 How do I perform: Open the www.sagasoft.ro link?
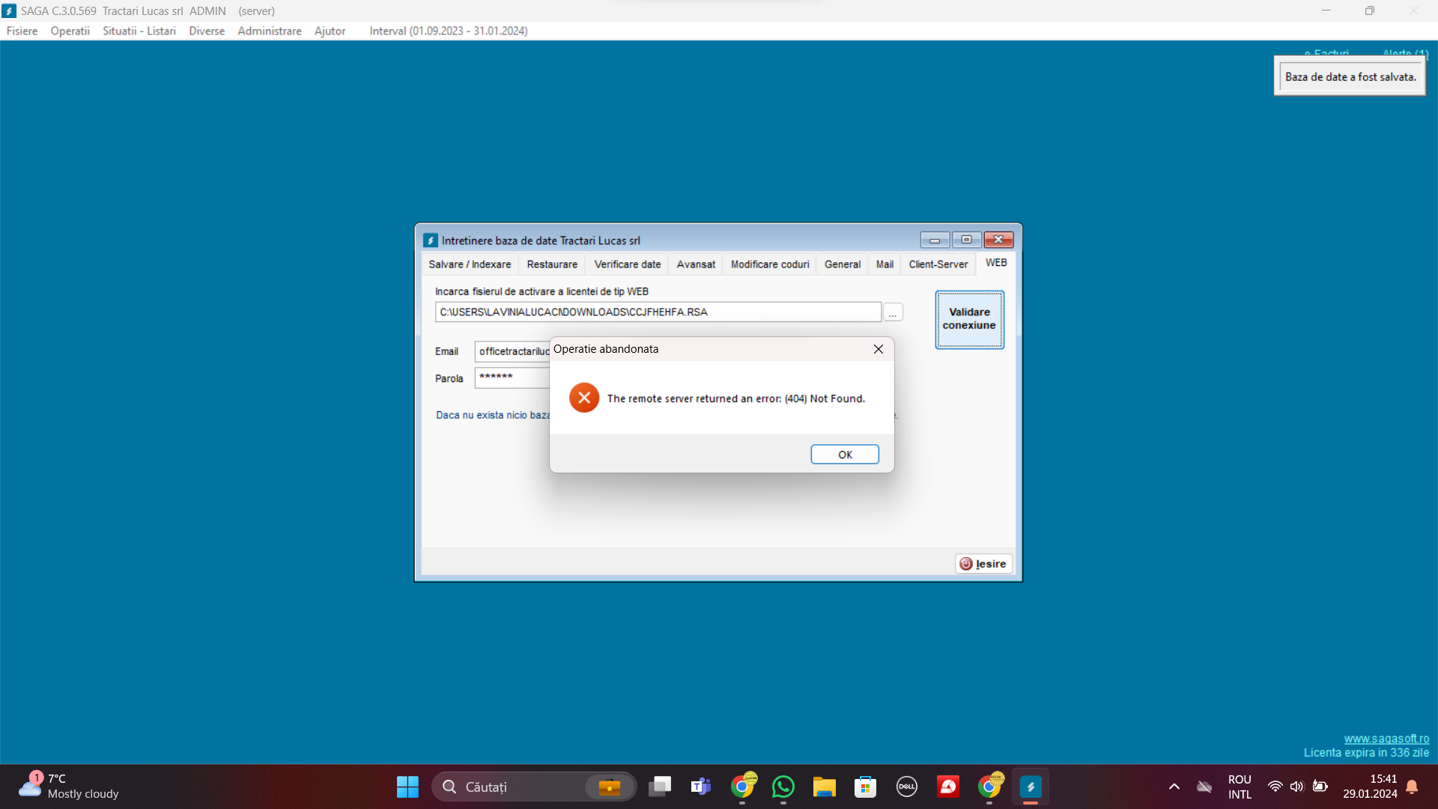pyautogui.click(x=1386, y=739)
